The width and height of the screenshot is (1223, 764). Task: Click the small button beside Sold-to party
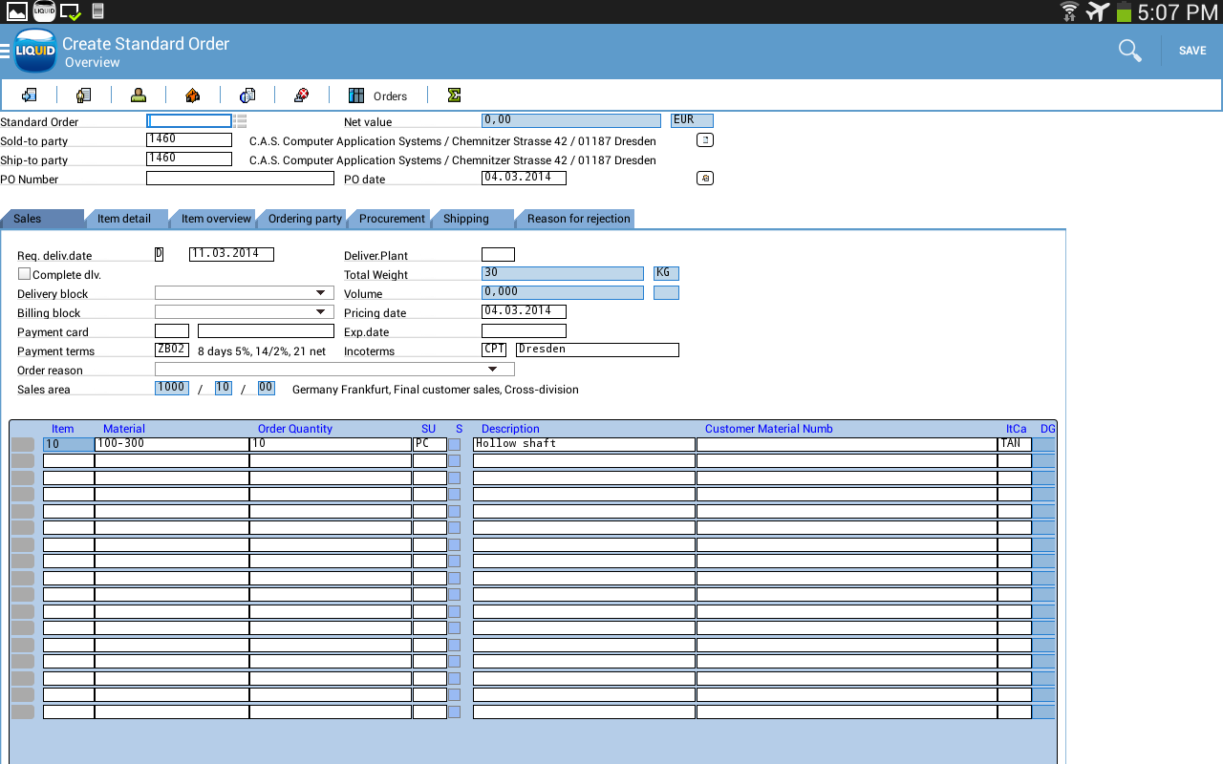704,139
